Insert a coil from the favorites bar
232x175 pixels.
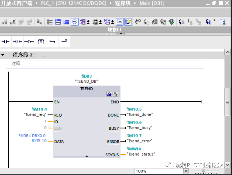(x=29, y=41)
